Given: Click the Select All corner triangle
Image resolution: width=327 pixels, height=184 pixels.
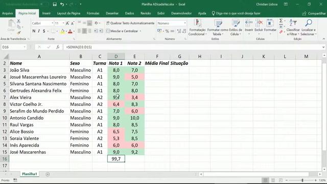Looking at the screenshot, I should pos(6,56).
